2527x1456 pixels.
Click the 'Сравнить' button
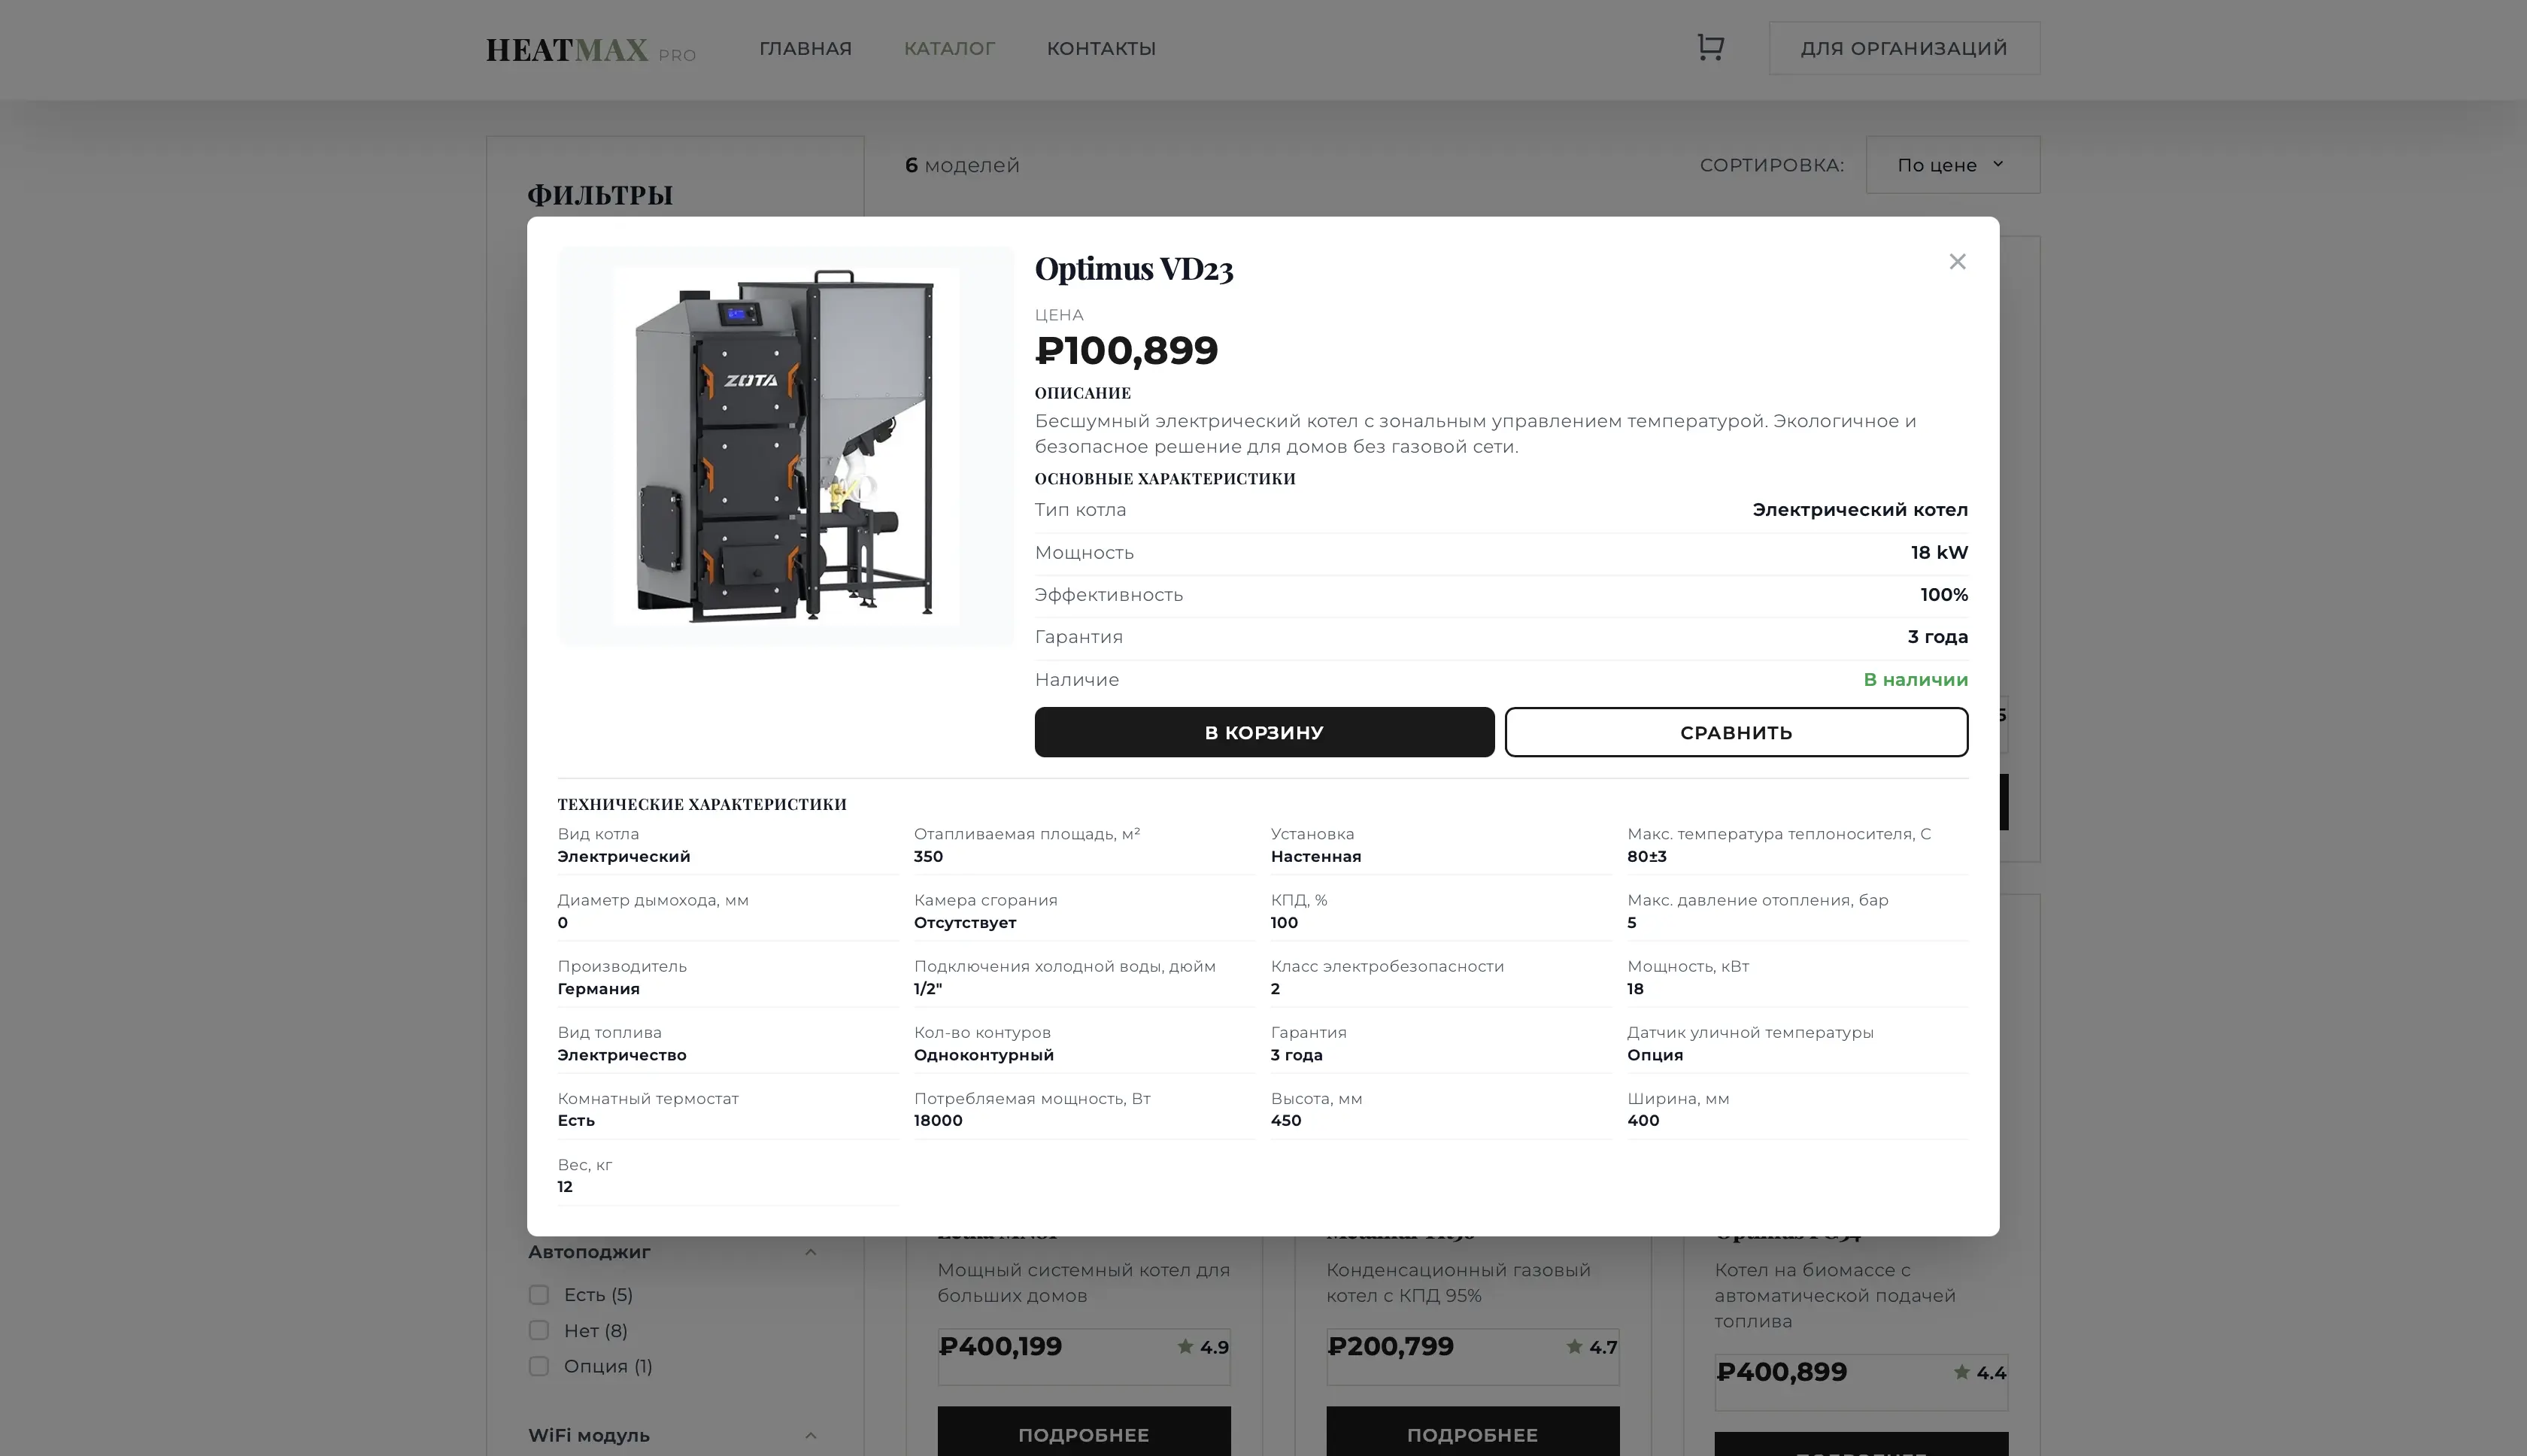pyautogui.click(x=1735, y=732)
